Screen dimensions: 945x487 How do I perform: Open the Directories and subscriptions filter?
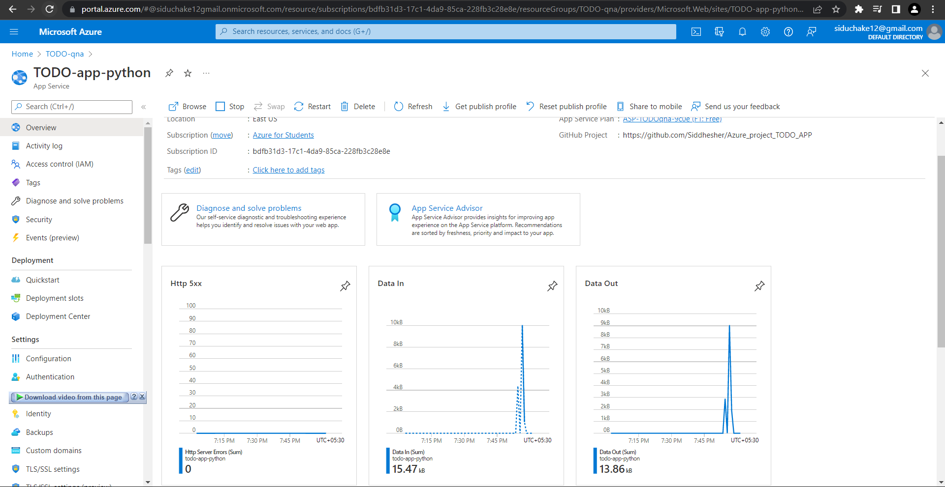click(x=719, y=31)
